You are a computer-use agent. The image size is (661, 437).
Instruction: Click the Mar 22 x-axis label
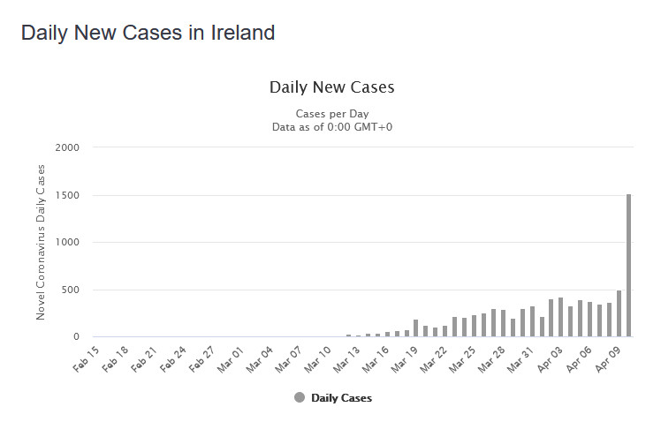[434, 360]
